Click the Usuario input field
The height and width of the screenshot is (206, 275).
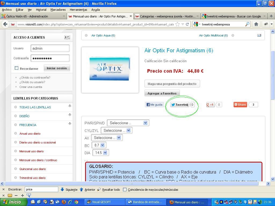[50, 48]
